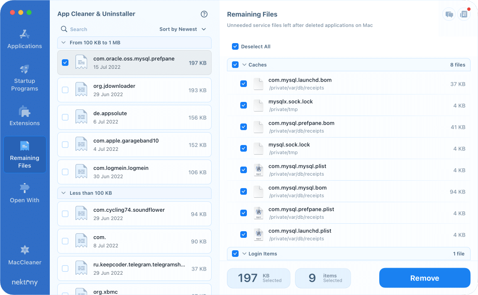Check the de.appsolute checkbox
The height and width of the screenshot is (295, 478).
(65, 117)
